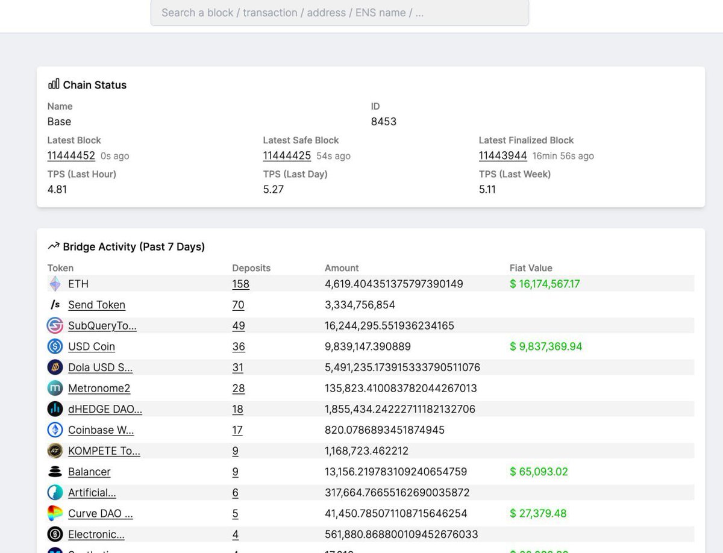Click the Chain Status bar chart icon
Screen dimensions: 723x553
(x=54, y=84)
